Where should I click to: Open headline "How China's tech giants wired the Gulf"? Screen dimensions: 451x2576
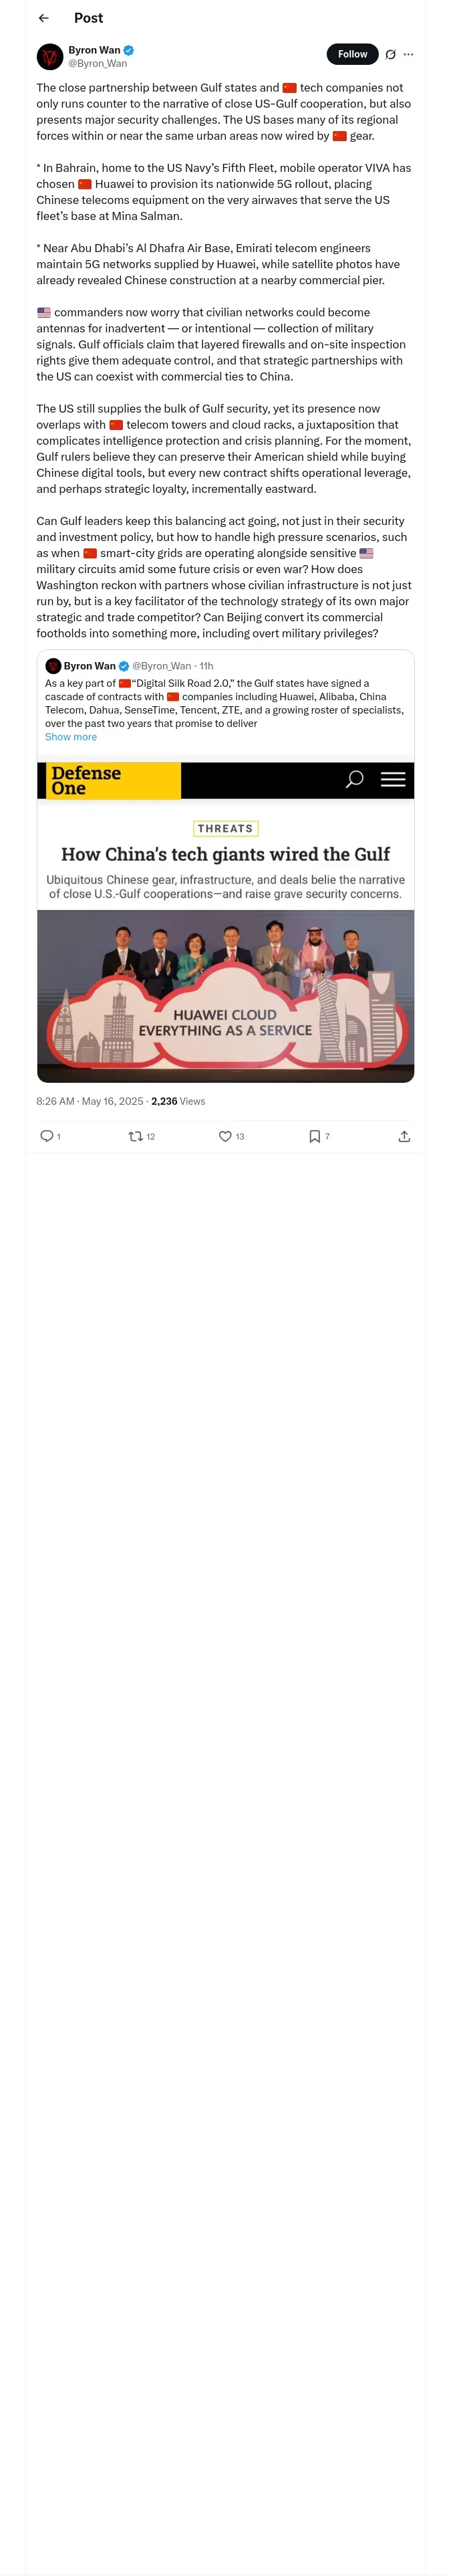pyautogui.click(x=225, y=854)
